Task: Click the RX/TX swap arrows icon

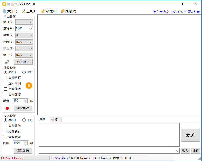Action: tap(68, 158)
